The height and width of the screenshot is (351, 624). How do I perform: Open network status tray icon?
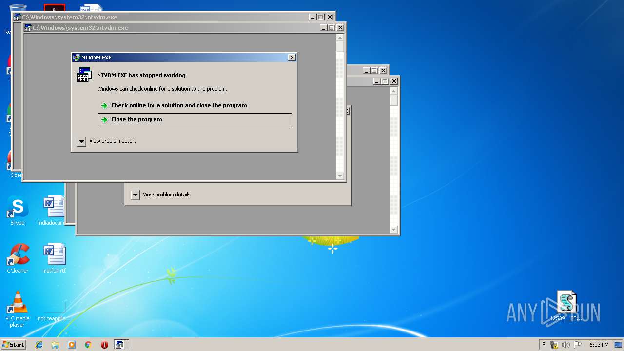click(554, 345)
